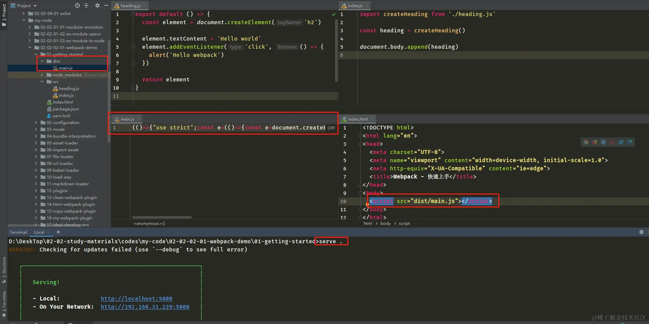Collapse the my-code folder
The image size is (649, 324).
(x=24, y=20)
